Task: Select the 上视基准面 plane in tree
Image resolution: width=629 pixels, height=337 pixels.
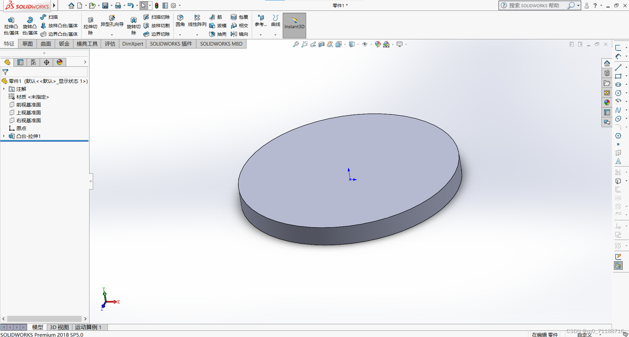Action: 26,113
